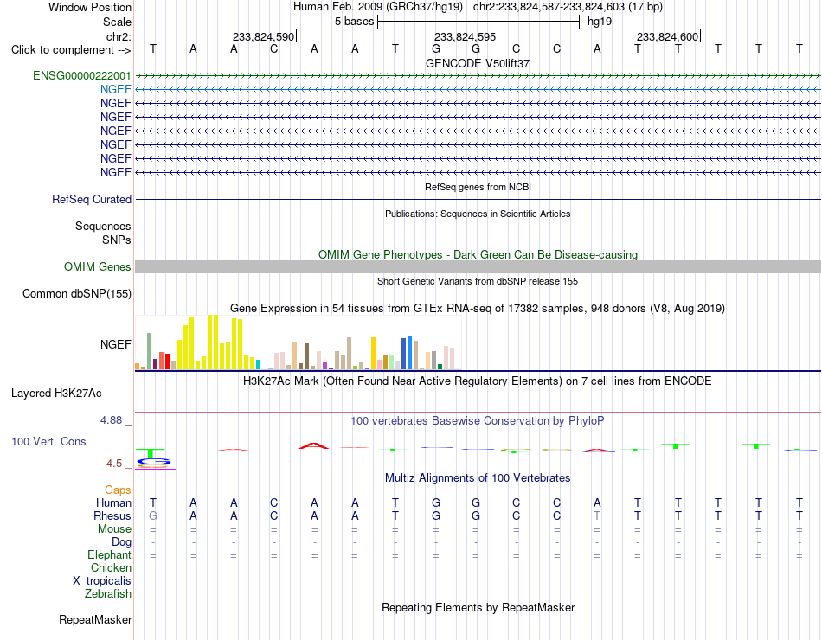Click the chr2:233,824,587-233,824,603 (17 bp) position text

568,7
